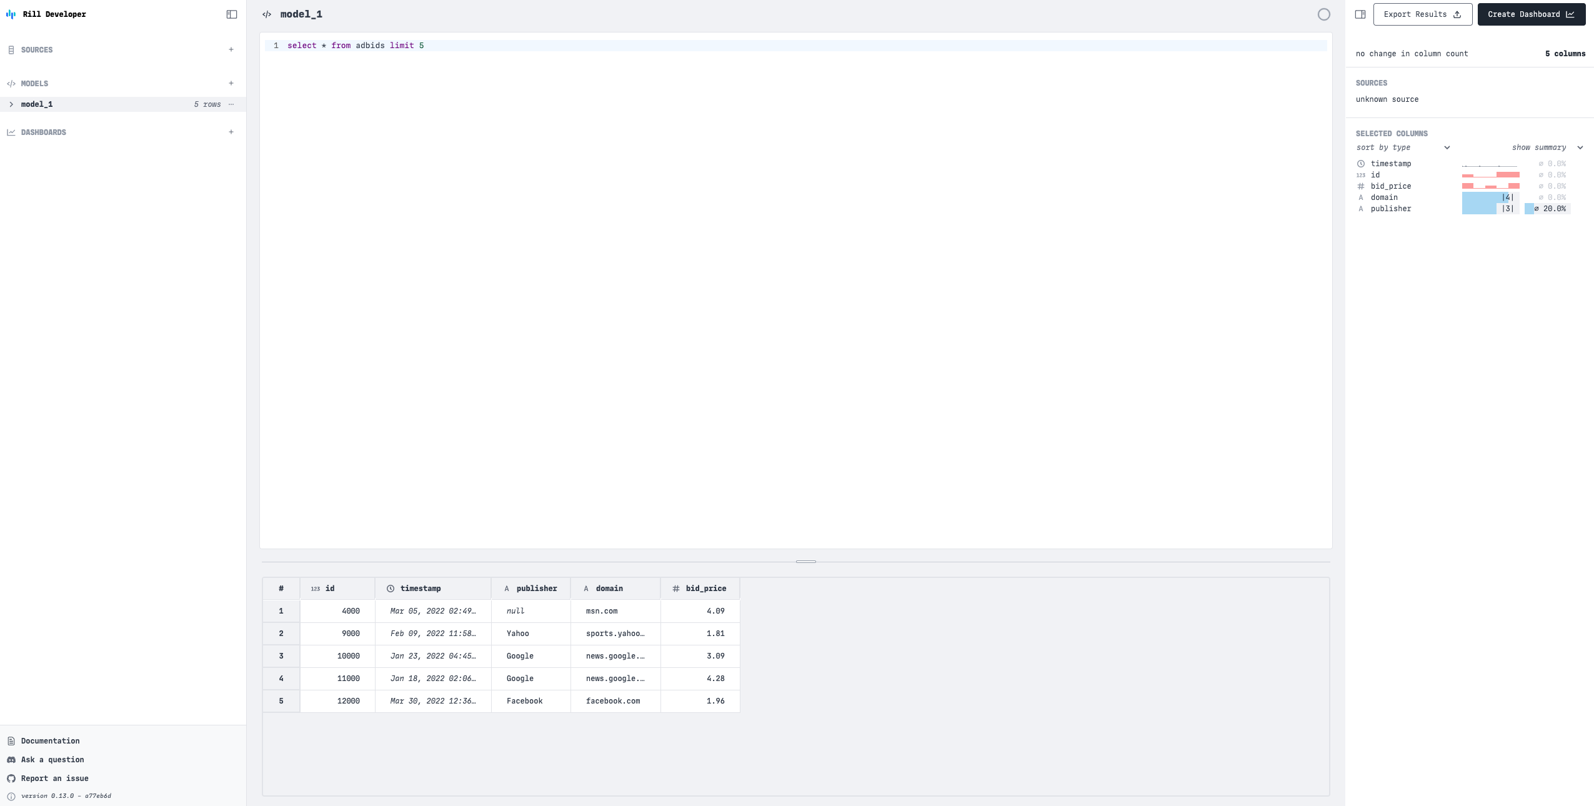Open the Documentation link

pos(50,741)
